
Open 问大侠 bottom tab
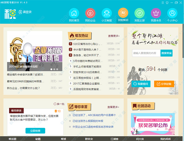[140, 139]
